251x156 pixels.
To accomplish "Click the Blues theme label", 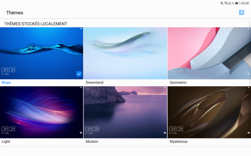I will click(6, 82).
